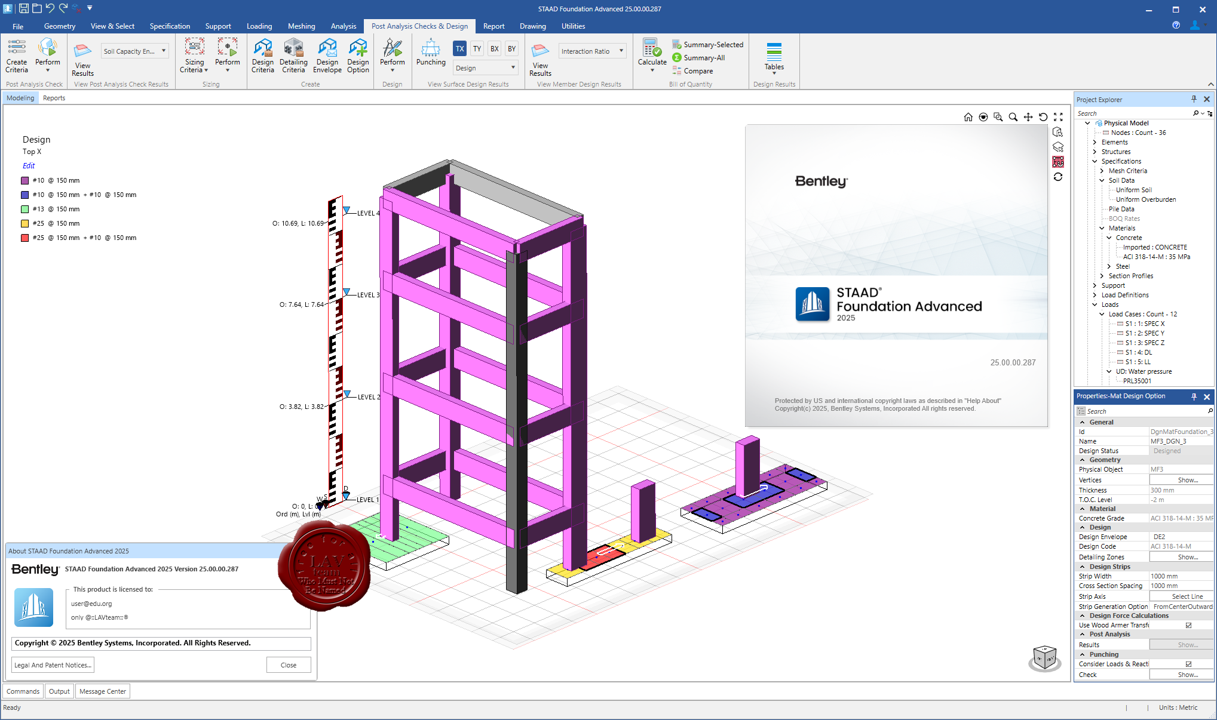Collapse the Design Strips properties section
The height and width of the screenshot is (720, 1217).
(1083, 567)
